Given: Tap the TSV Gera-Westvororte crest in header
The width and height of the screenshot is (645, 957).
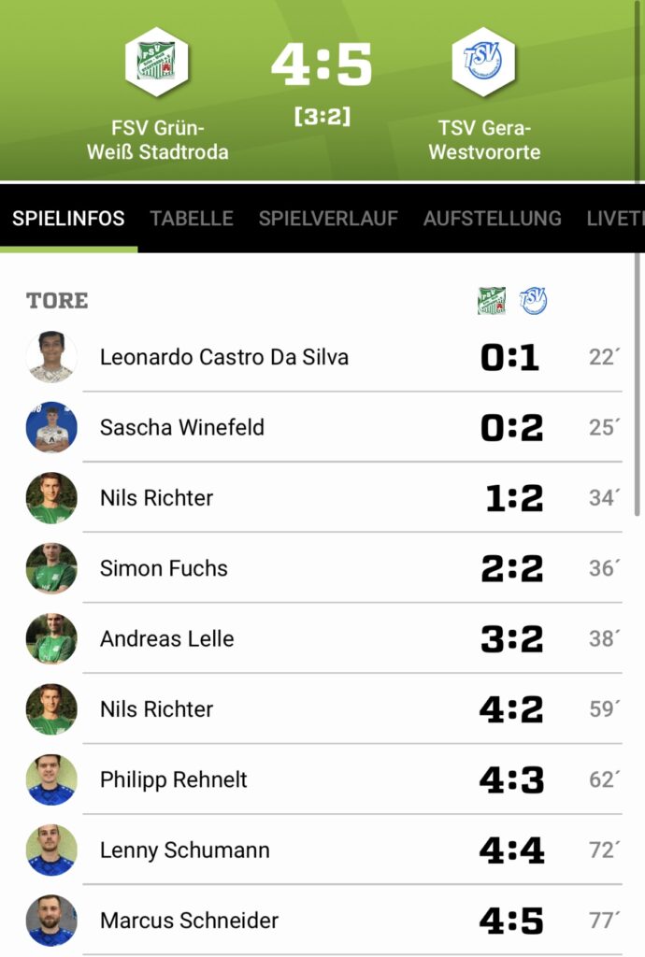Looking at the screenshot, I should [483, 62].
